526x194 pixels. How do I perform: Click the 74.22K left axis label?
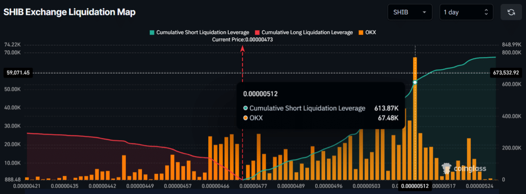pyautogui.click(x=13, y=45)
